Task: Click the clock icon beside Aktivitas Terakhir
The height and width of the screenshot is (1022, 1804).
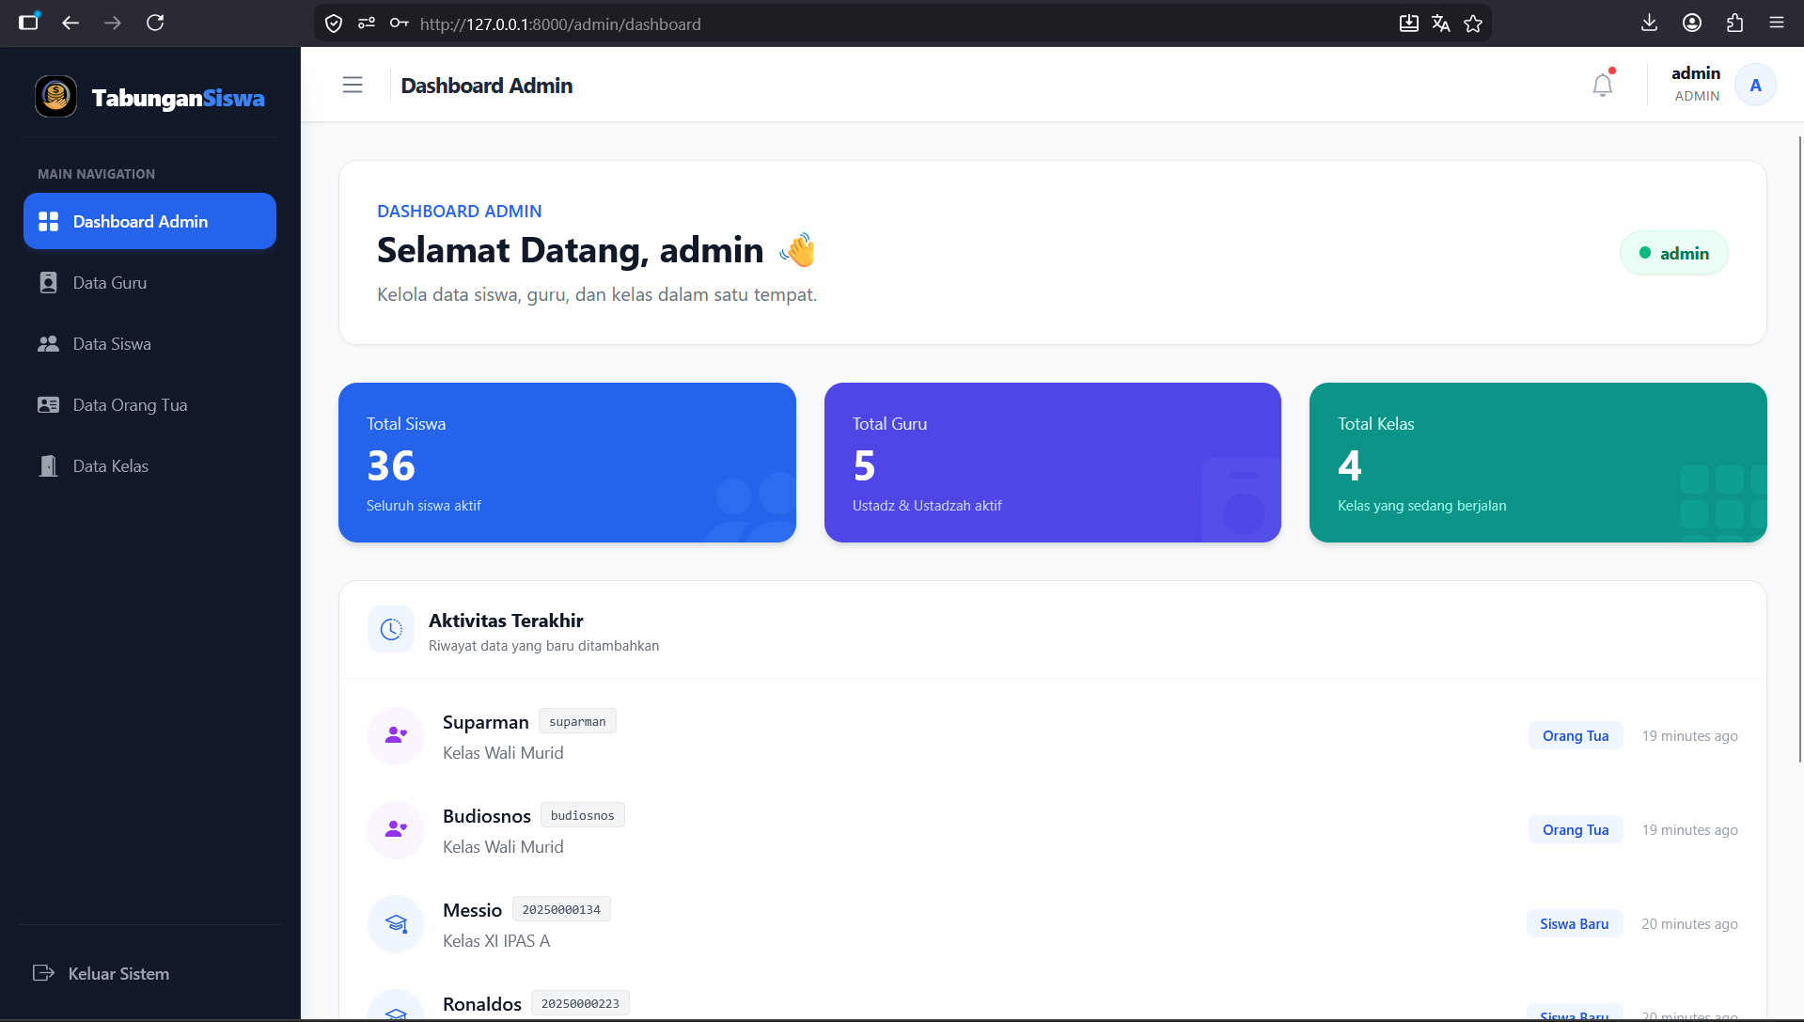Action: [391, 629]
